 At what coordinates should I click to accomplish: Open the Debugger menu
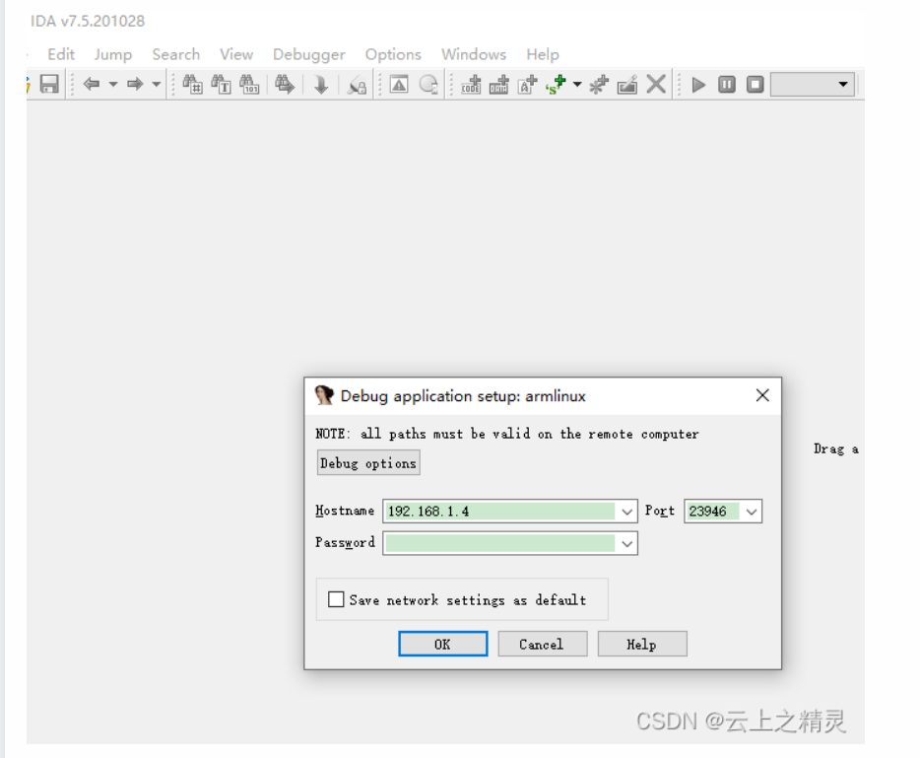(x=308, y=54)
